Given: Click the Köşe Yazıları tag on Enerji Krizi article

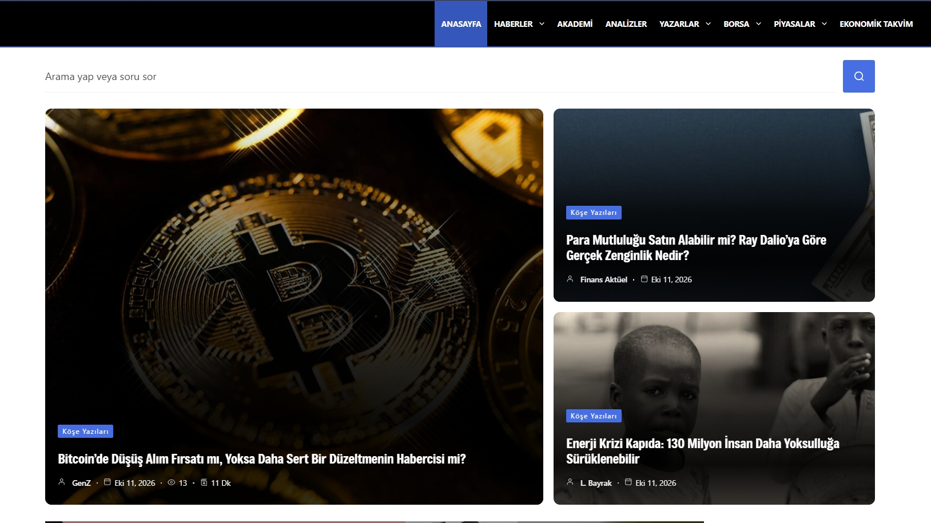Looking at the screenshot, I should 594,416.
